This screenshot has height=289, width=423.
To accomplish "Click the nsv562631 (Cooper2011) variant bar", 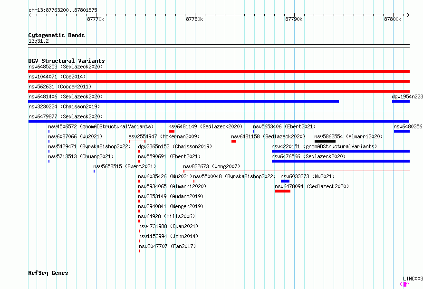I will pyautogui.click(x=219, y=91).
